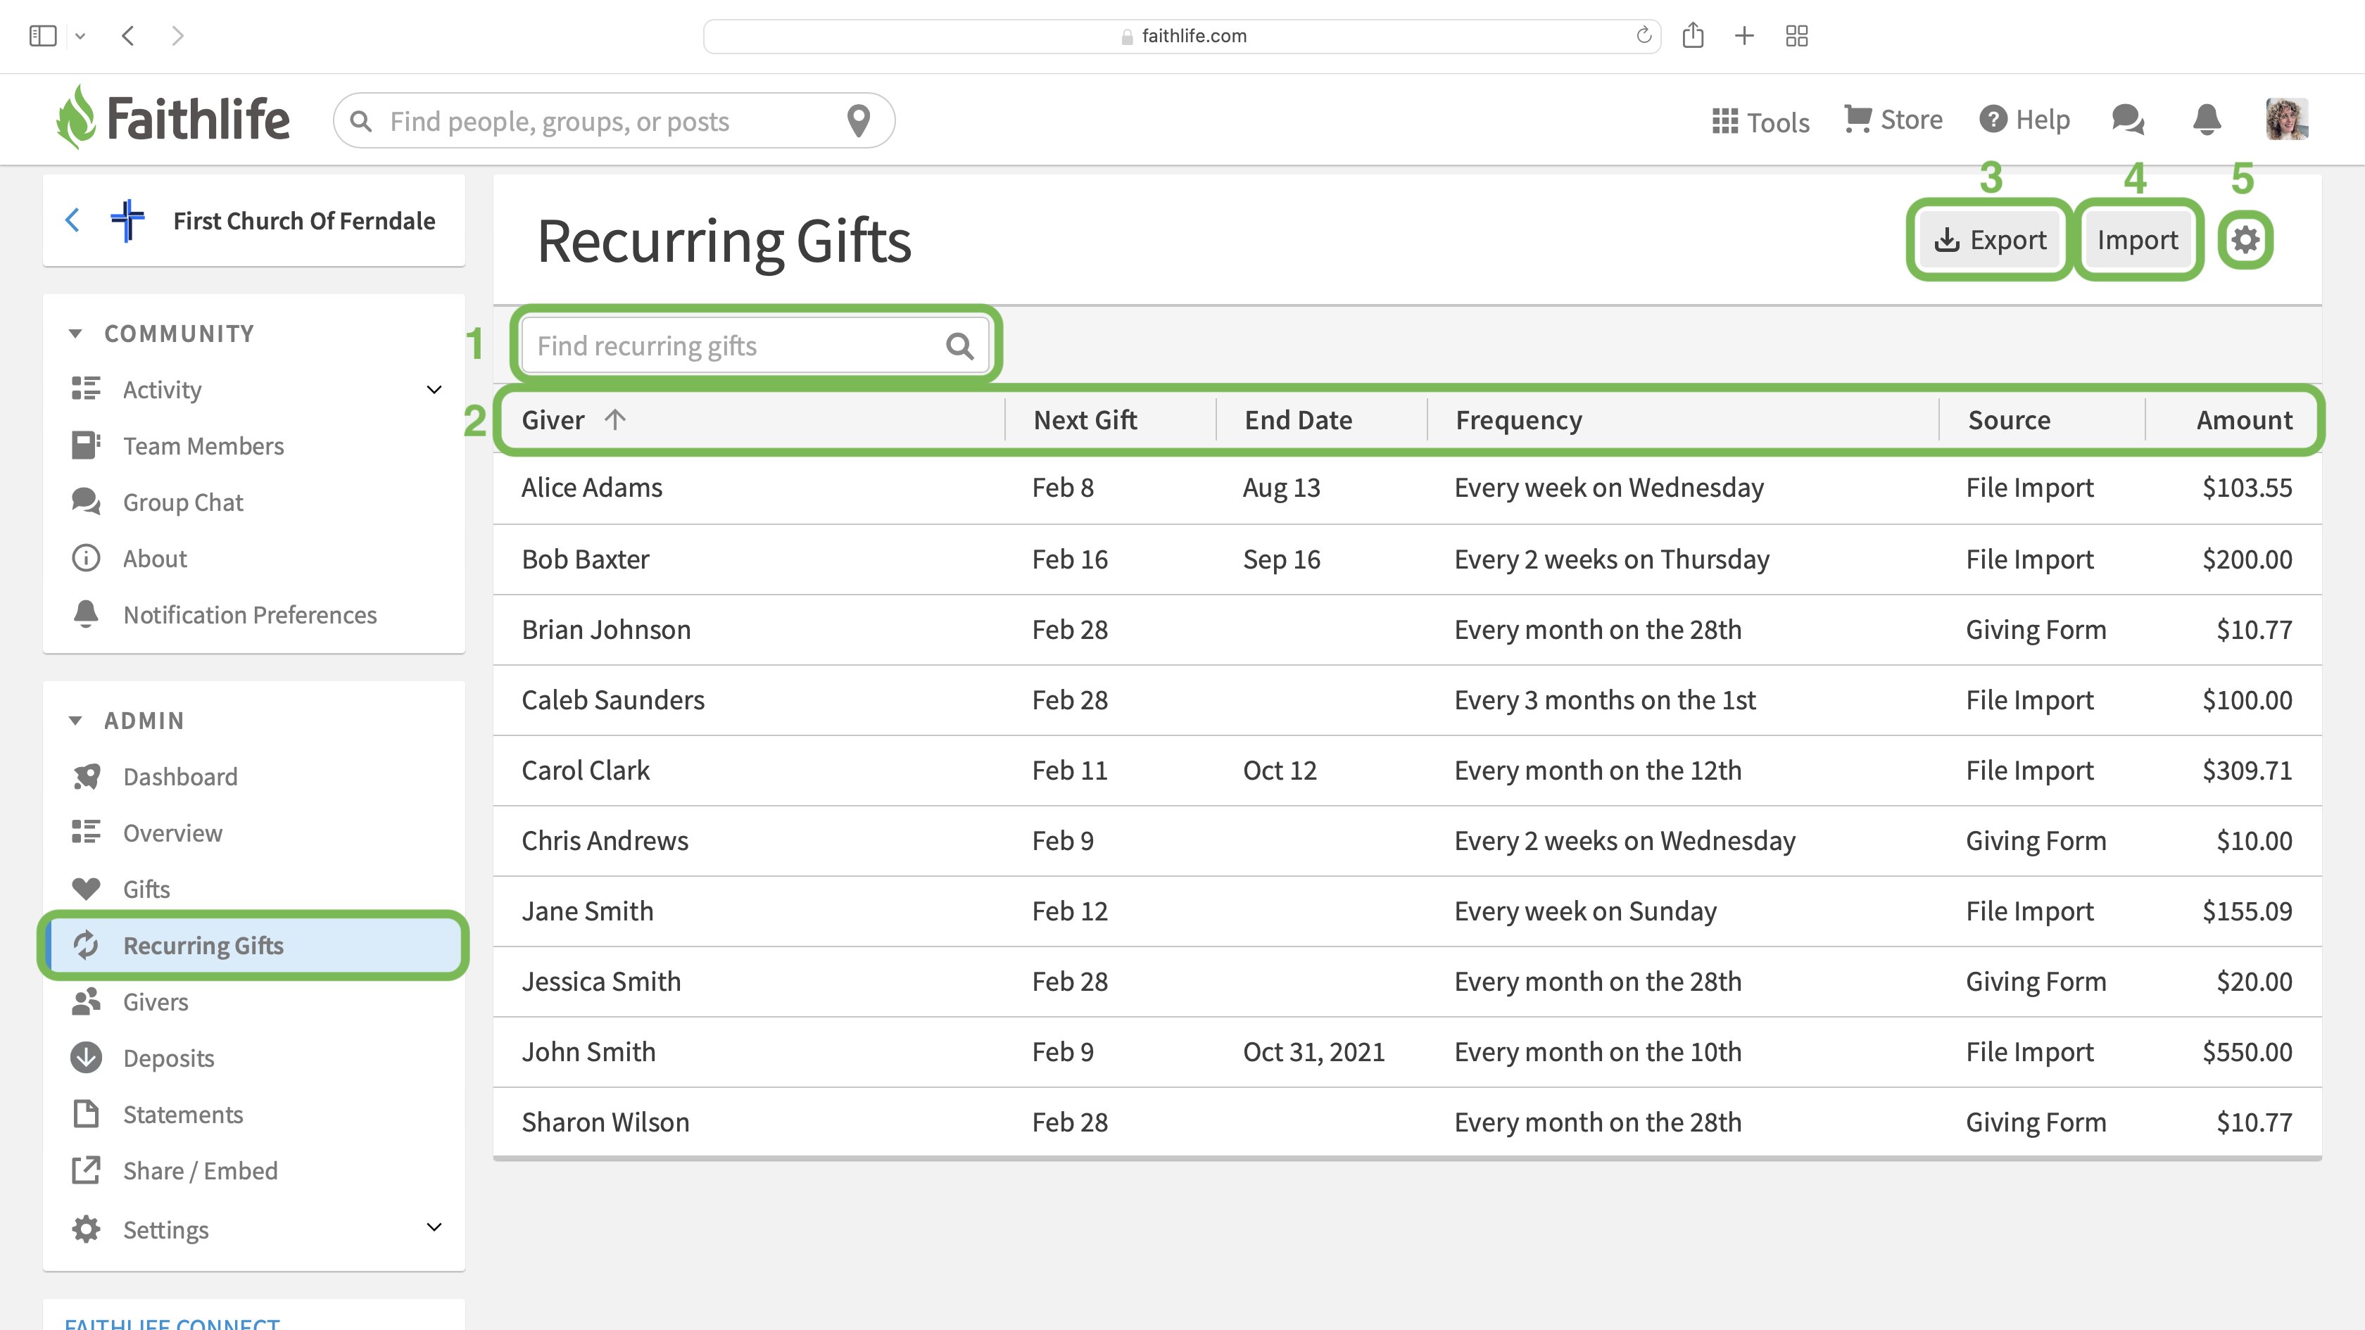Screen dimensions: 2365x1330
Task: Click the Safari sidebar toggle icon
Action: pos(42,36)
